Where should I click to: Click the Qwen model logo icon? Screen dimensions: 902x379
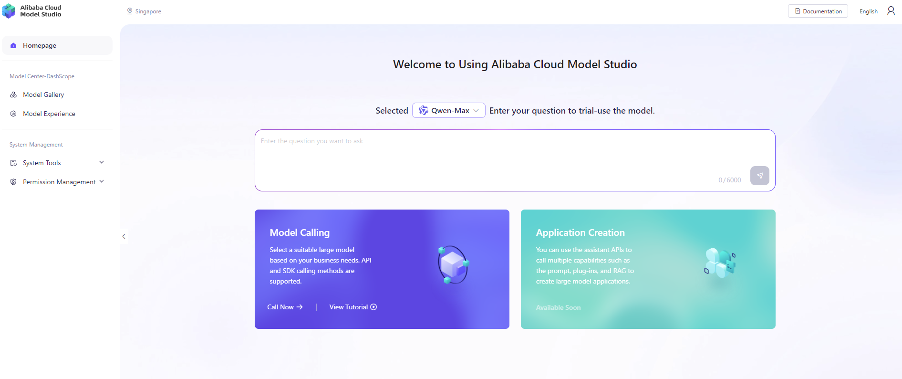[x=423, y=111]
